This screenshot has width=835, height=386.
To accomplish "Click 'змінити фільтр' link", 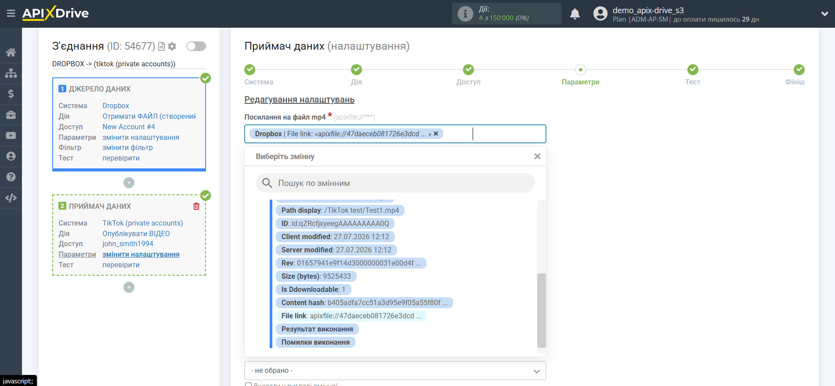I will pos(128,147).
